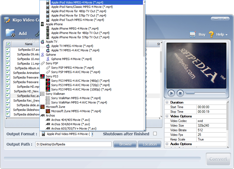
Task: Click the Browse button
Action: click(x=125, y=144)
